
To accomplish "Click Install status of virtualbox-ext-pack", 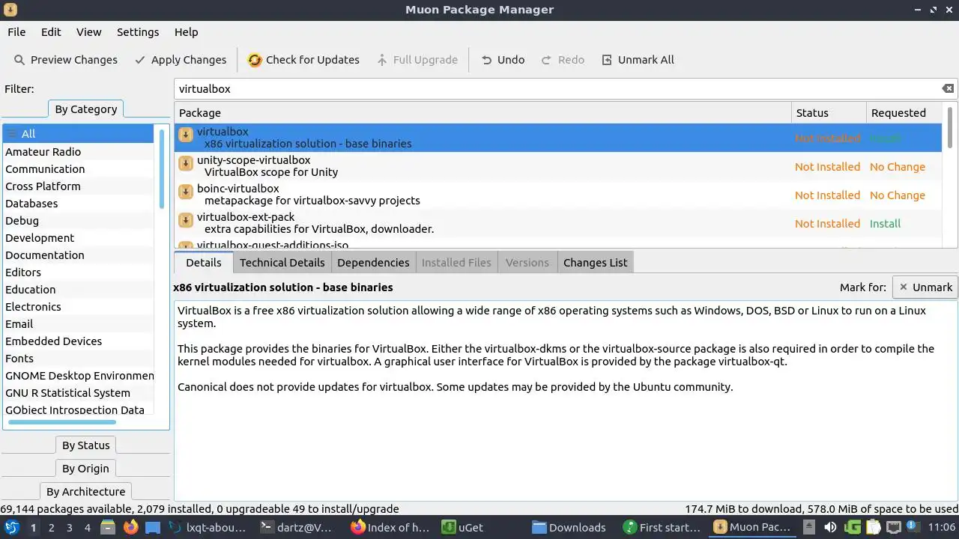I will point(885,224).
